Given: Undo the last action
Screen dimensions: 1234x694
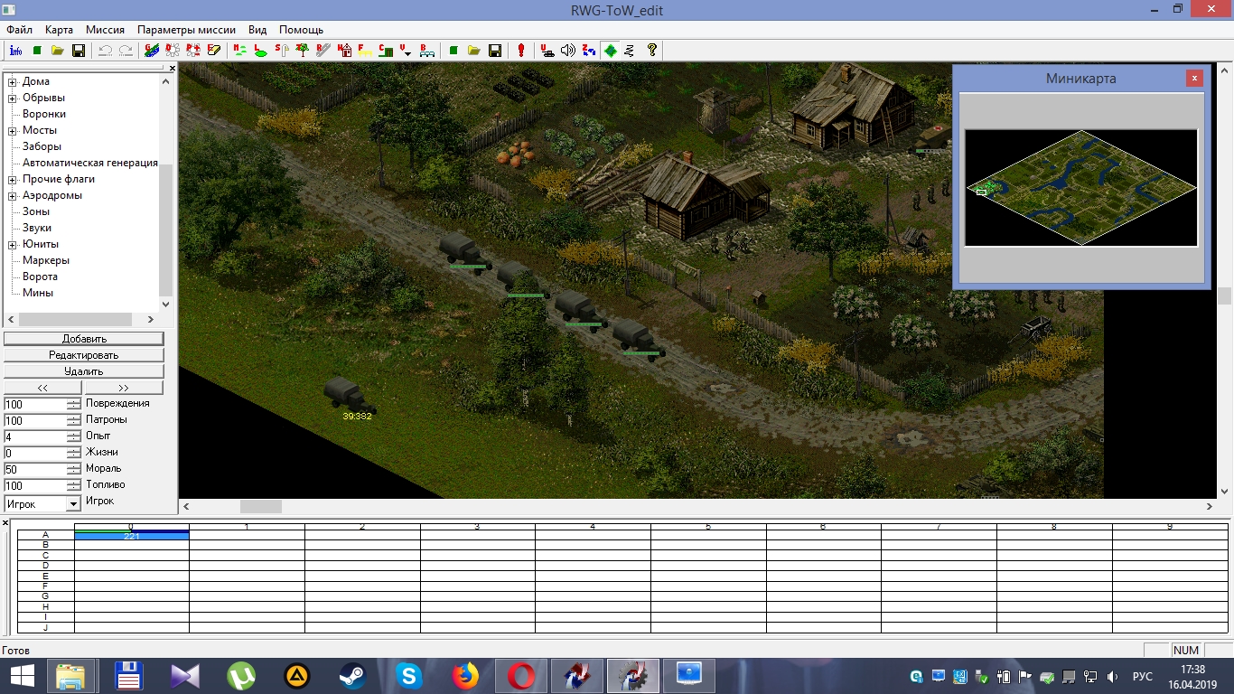Looking at the screenshot, I should (105, 51).
